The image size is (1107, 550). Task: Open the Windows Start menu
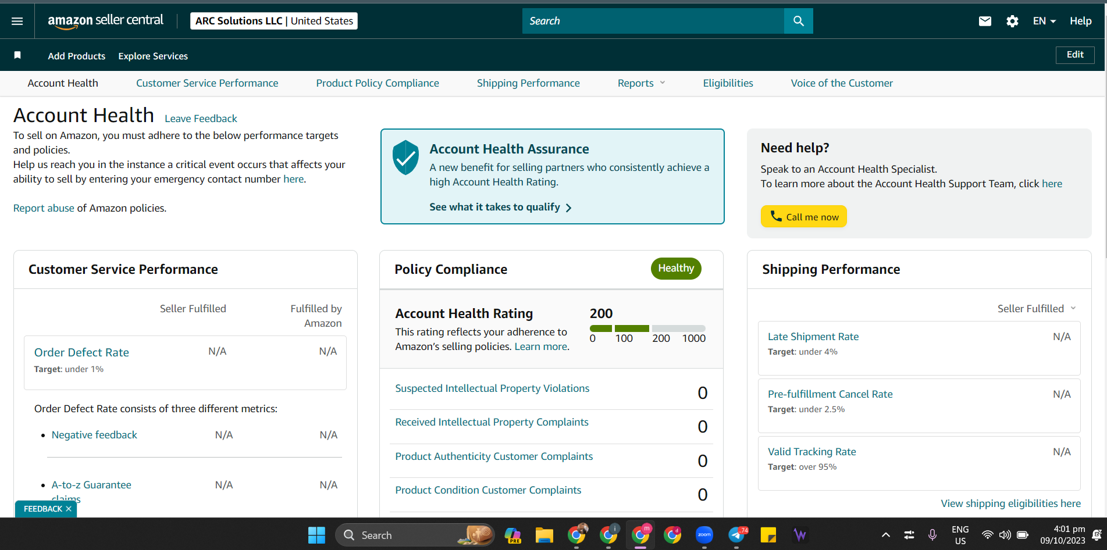[x=316, y=535]
